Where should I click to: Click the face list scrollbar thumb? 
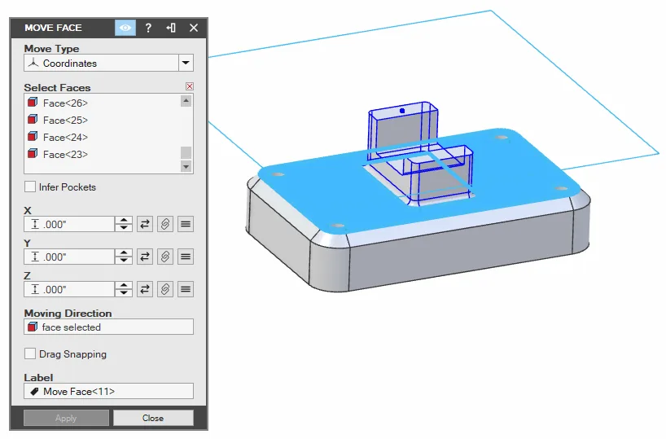pos(186,152)
